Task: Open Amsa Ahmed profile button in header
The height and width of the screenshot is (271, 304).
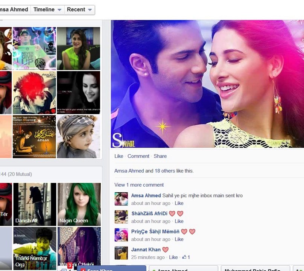Action: (14, 9)
